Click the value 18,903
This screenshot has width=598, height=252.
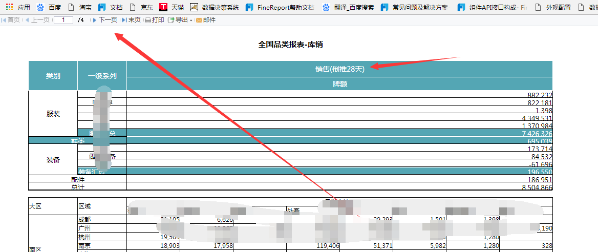pos(170,245)
